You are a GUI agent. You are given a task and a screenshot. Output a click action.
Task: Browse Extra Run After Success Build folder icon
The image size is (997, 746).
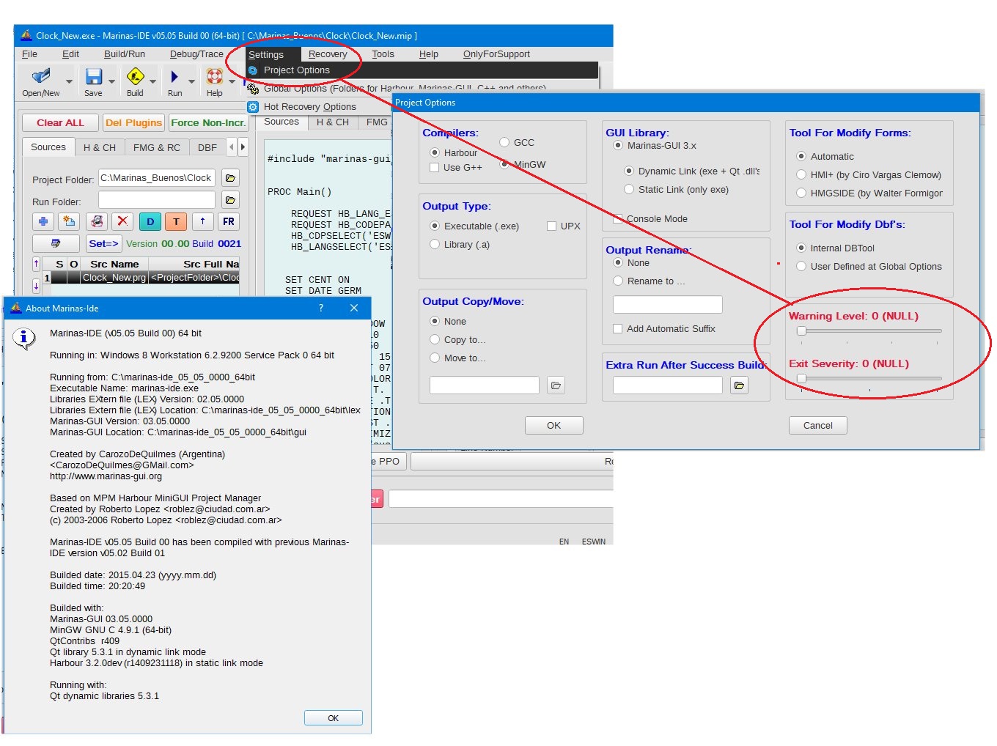(x=740, y=385)
